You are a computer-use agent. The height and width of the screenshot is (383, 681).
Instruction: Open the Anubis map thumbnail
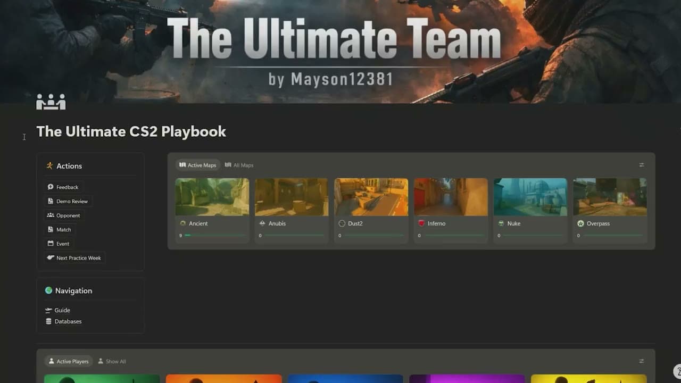[x=292, y=197]
